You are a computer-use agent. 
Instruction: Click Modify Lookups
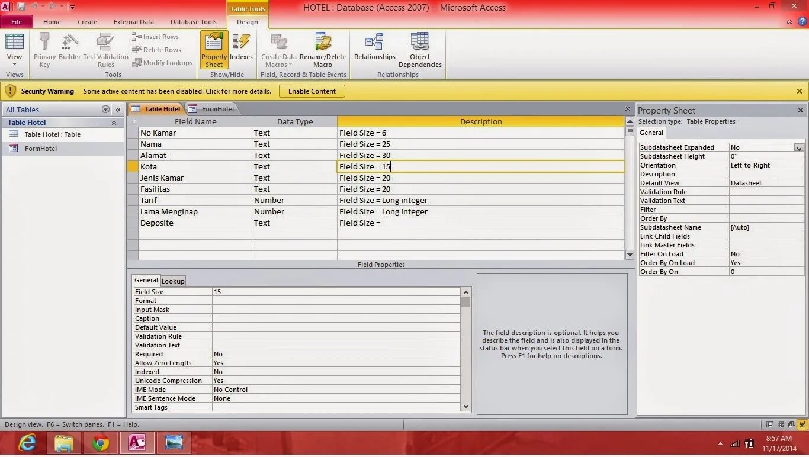pos(162,63)
